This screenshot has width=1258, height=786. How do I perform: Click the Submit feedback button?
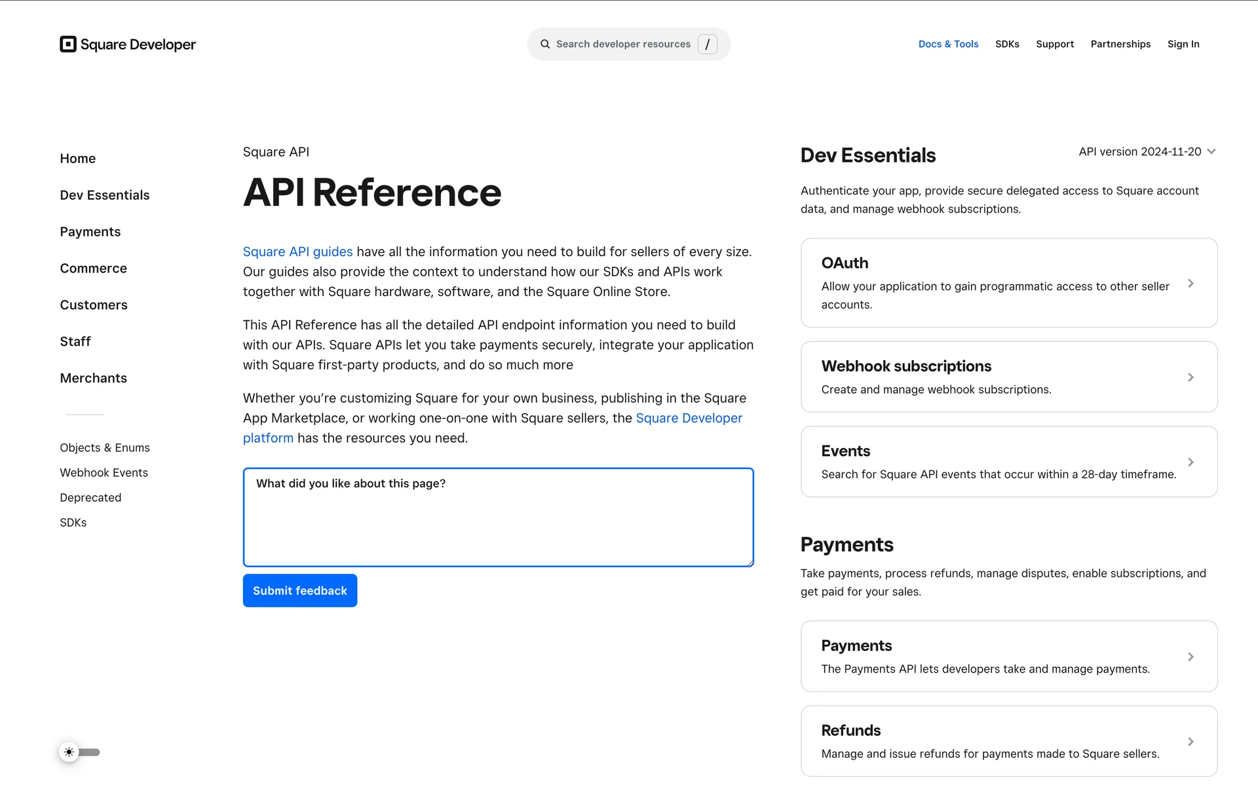pos(300,591)
